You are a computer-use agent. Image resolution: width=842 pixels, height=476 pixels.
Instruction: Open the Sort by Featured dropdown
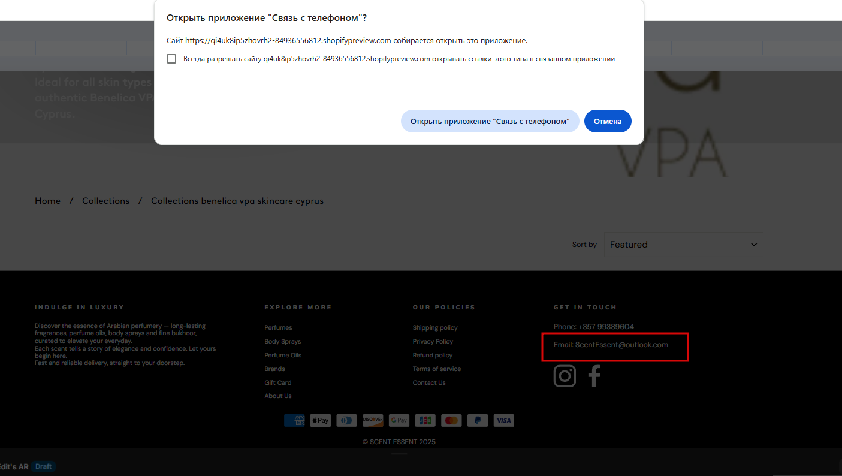[684, 245]
